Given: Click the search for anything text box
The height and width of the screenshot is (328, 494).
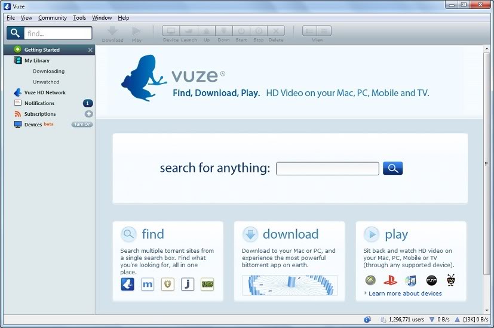Looking at the screenshot, I should coord(327,169).
